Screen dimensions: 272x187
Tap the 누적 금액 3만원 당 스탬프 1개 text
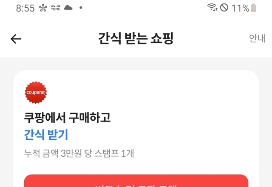click(79, 153)
